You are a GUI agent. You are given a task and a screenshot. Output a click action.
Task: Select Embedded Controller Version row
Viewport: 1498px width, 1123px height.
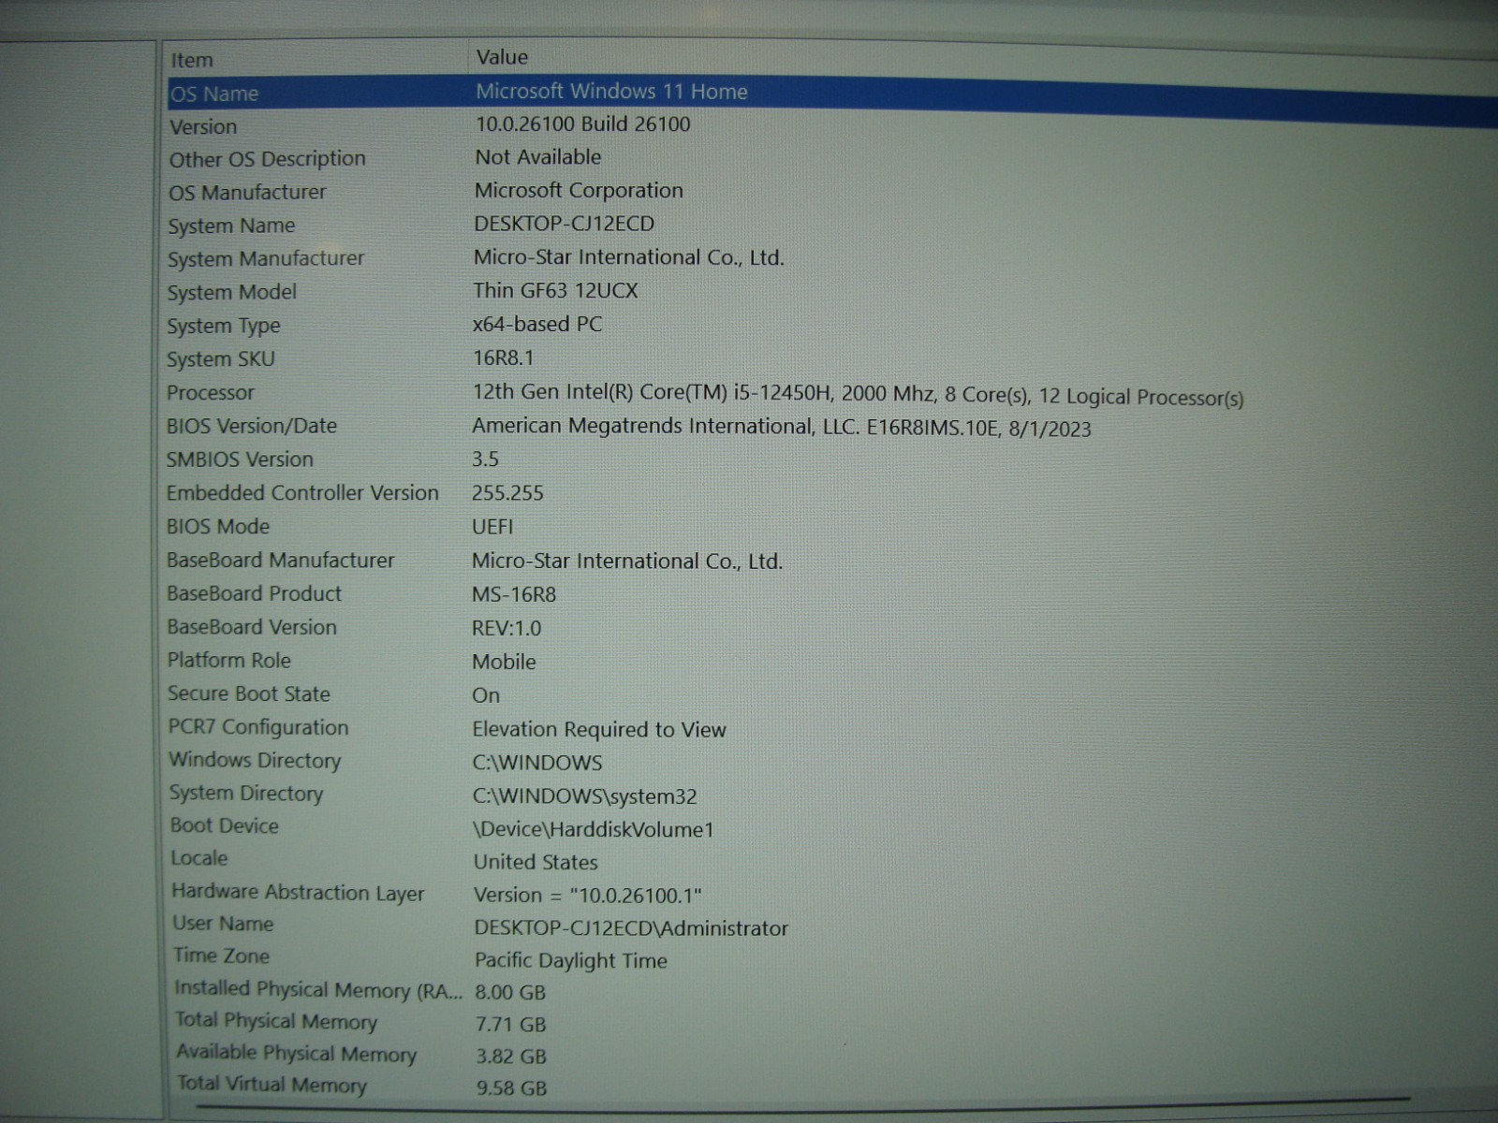tap(302, 493)
